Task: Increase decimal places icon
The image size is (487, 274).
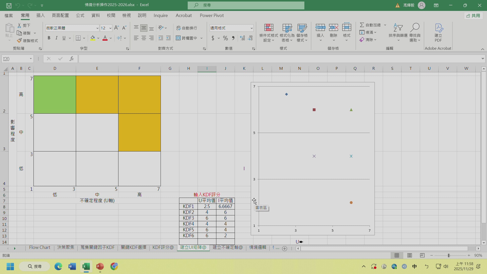Action: 242,38
